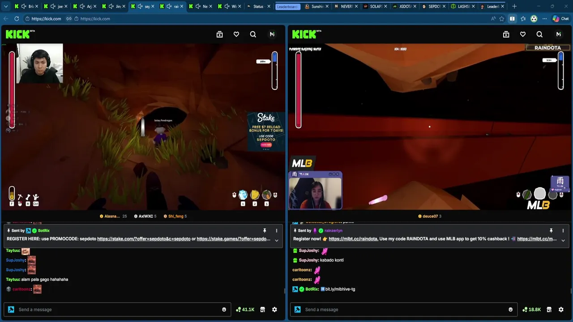Toggle the split screen button in the toolbar
573x322 pixels.
[x=512, y=19]
